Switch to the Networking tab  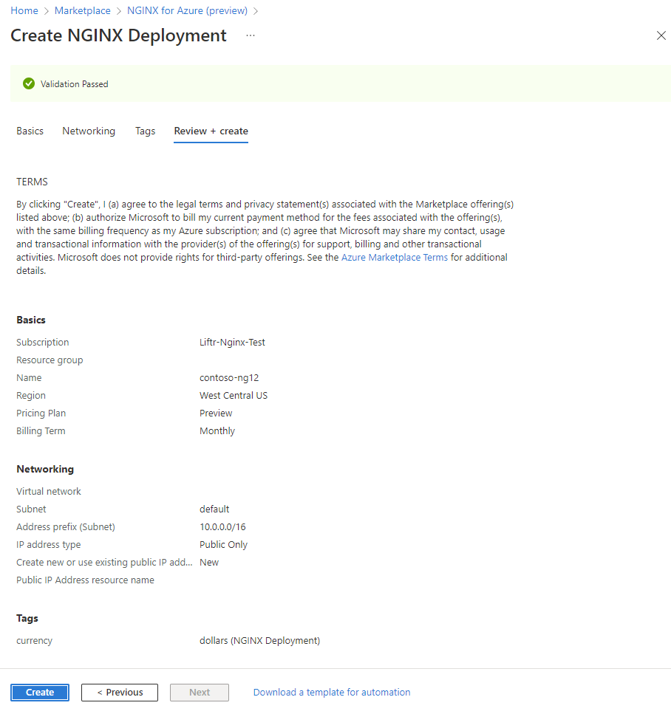click(x=89, y=131)
